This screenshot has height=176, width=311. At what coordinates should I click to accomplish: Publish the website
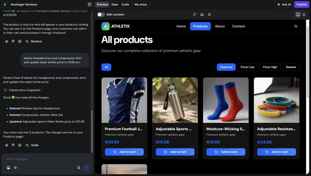(302, 4)
